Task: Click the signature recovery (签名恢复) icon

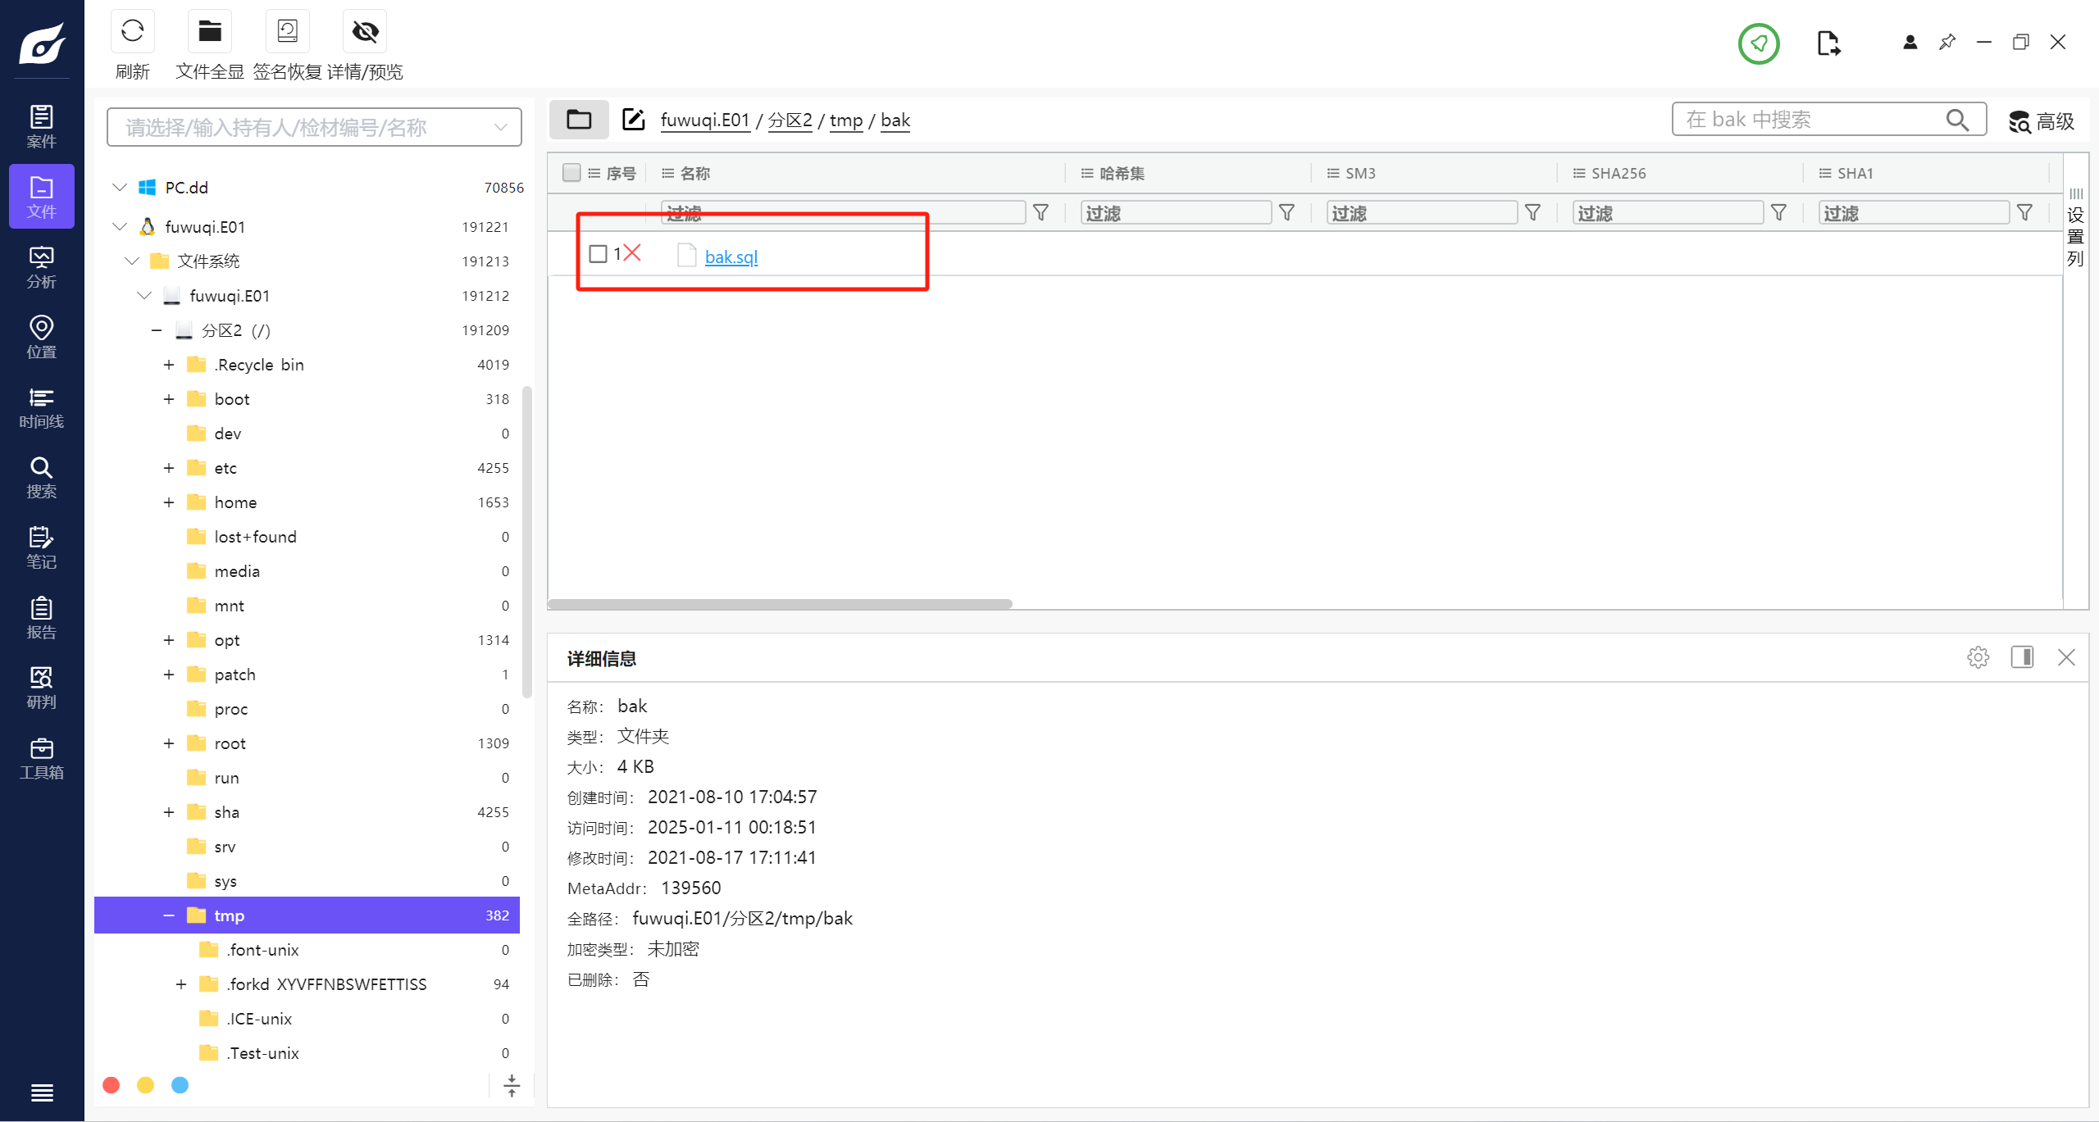Action: point(287,32)
